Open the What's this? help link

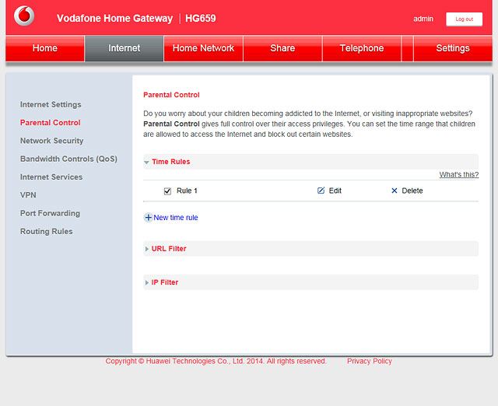pos(459,174)
